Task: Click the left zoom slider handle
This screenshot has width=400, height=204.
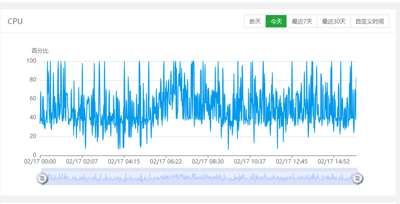Action: pos(42,178)
